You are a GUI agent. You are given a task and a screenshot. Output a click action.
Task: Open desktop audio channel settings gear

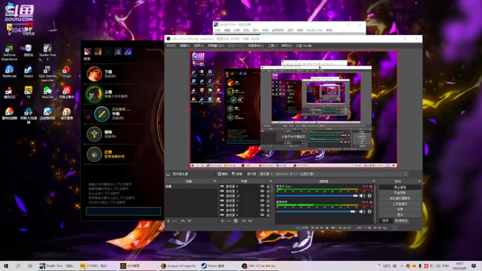tap(369, 211)
